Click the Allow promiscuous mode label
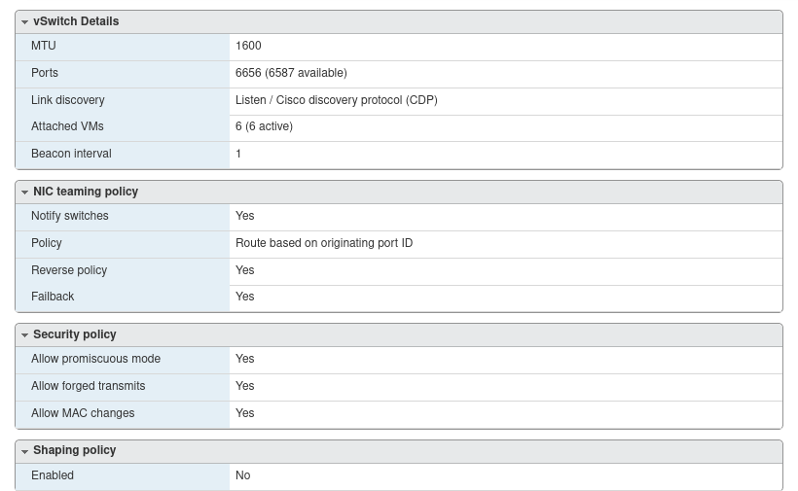The height and width of the screenshot is (491, 798). click(95, 359)
